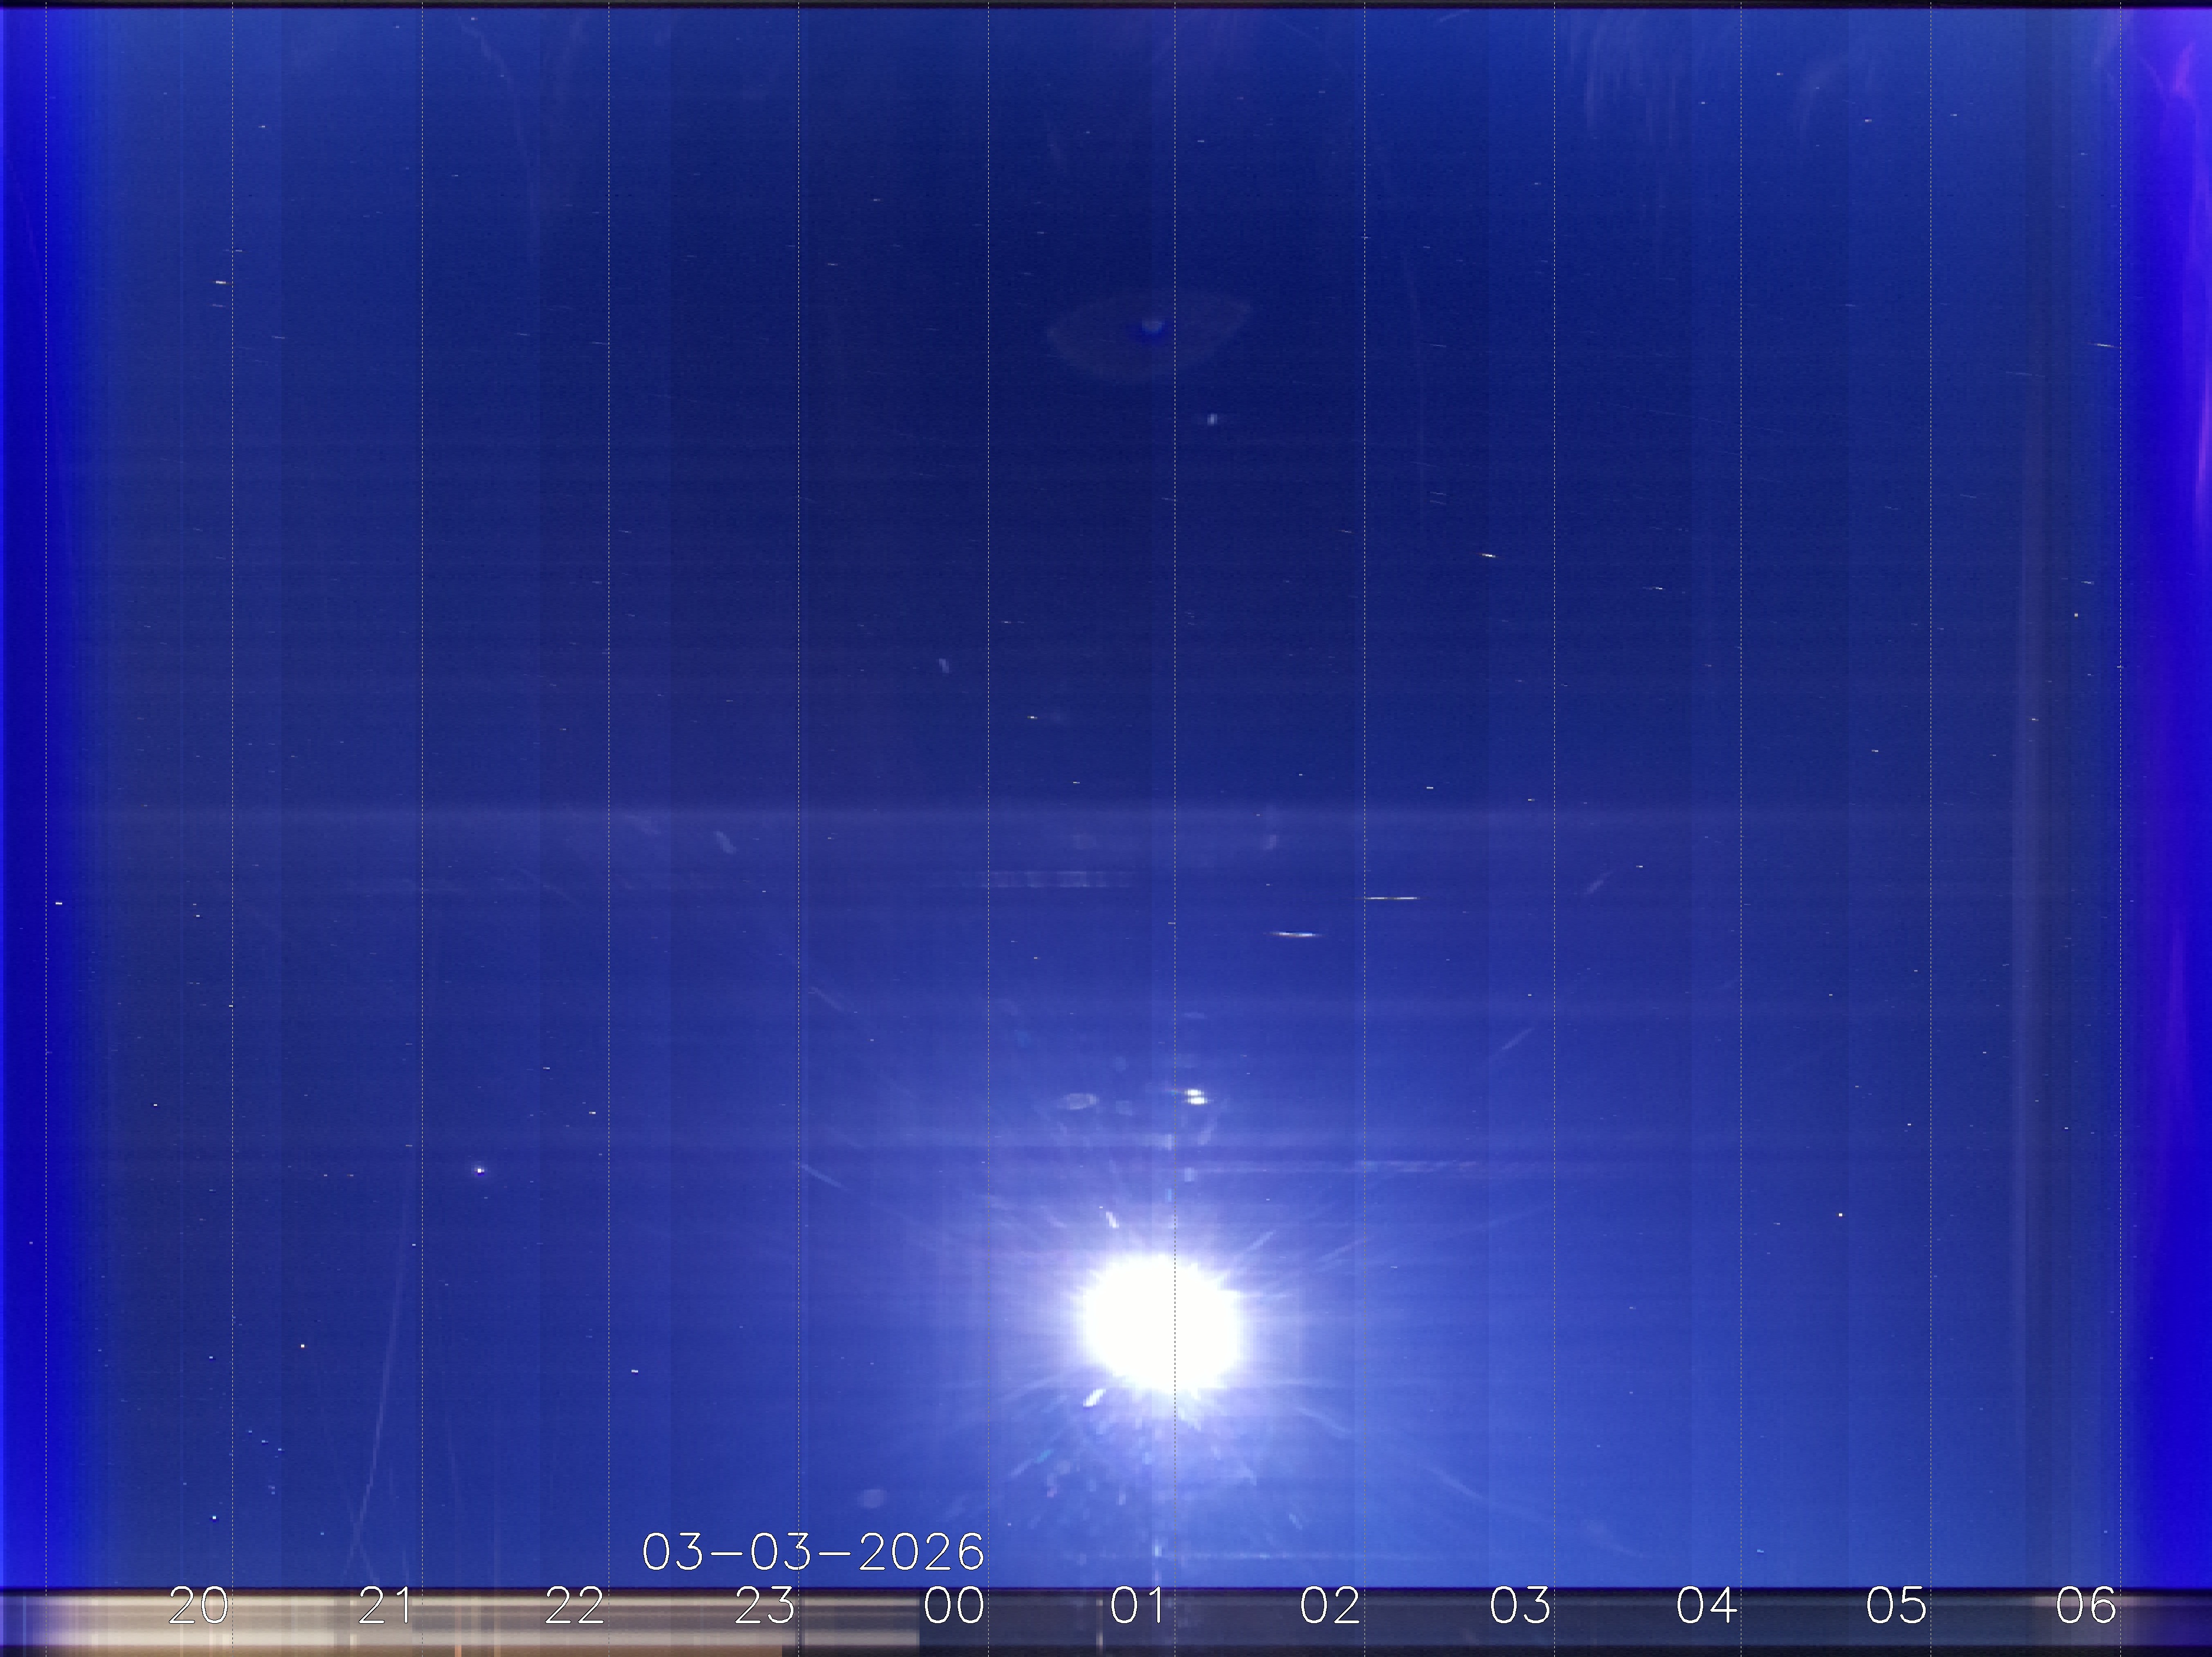Click the 20 hour label
This screenshot has height=1657, width=2212.
199,1606
